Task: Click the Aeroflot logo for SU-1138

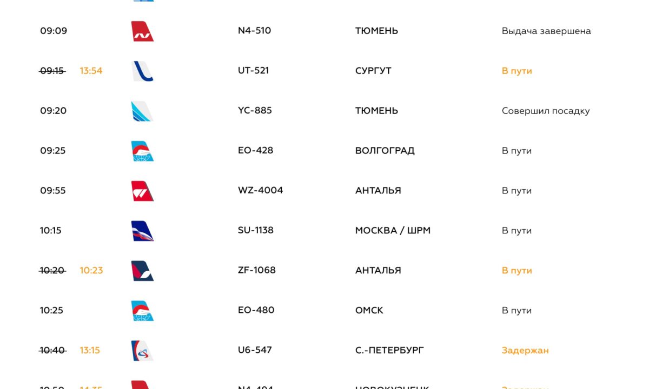Action: (143, 231)
